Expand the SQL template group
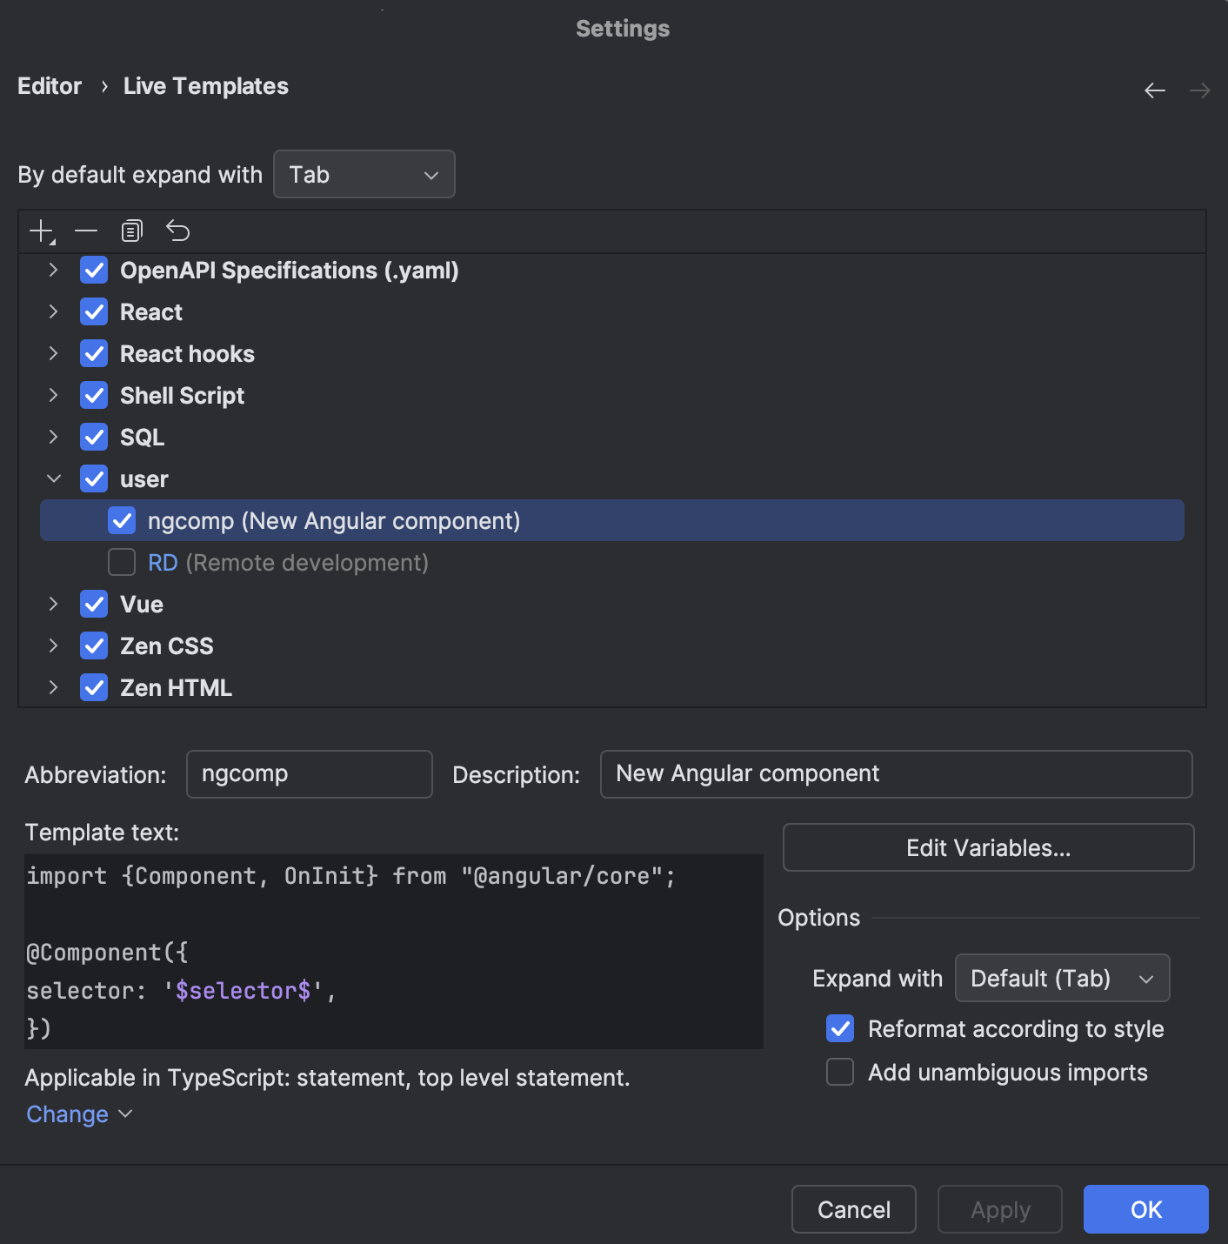 (x=54, y=438)
